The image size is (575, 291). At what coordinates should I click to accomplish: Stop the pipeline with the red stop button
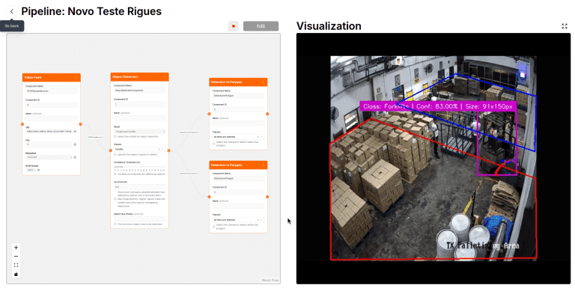[234, 26]
